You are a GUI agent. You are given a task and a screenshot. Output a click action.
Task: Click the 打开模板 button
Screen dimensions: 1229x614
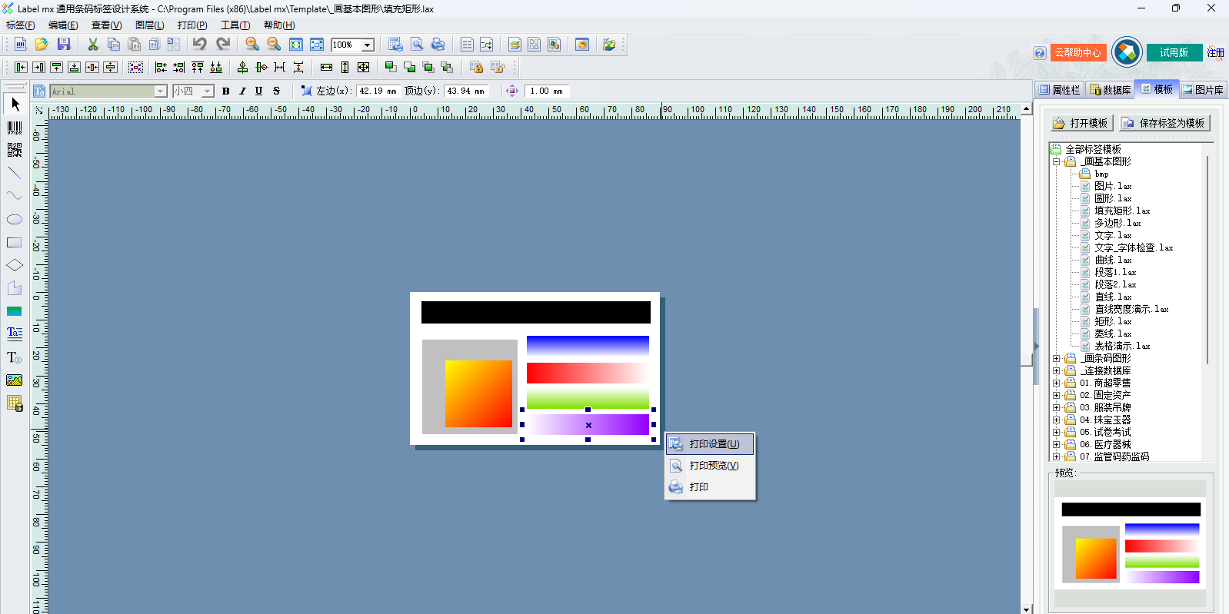1081,123
